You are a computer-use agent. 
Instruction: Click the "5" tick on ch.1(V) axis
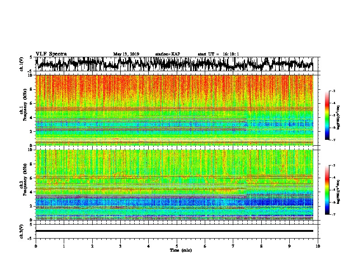click(x=31, y=57)
